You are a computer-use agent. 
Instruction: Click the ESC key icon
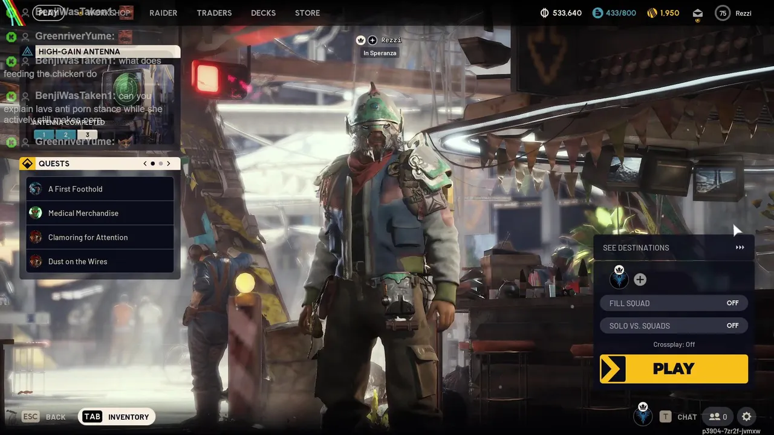coord(30,416)
